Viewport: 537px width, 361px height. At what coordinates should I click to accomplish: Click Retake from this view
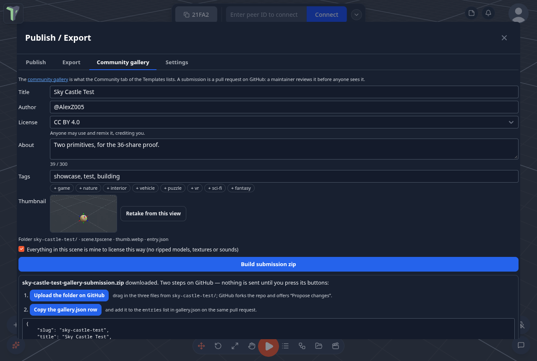click(x=153, y=214)
